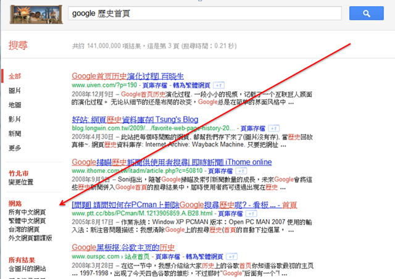
Task: Select 含圖片的網站 filter
Action: pos(27,269)
